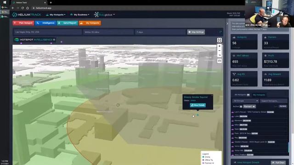Image resolution: width=294 pixels, height=165 pixels.
Task: Click the Hotspots stat card showing 56
Action: coord(244,42)
